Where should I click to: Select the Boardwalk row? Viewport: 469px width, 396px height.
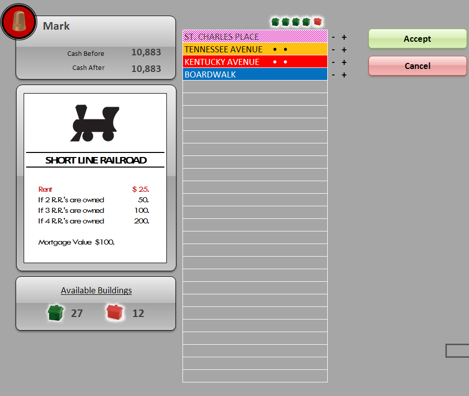click(x=255, y=74)
